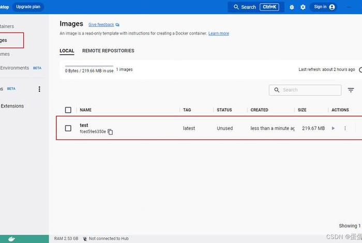362x243 pixels.
Task: Click the user avatar icon
Action: 332,7
